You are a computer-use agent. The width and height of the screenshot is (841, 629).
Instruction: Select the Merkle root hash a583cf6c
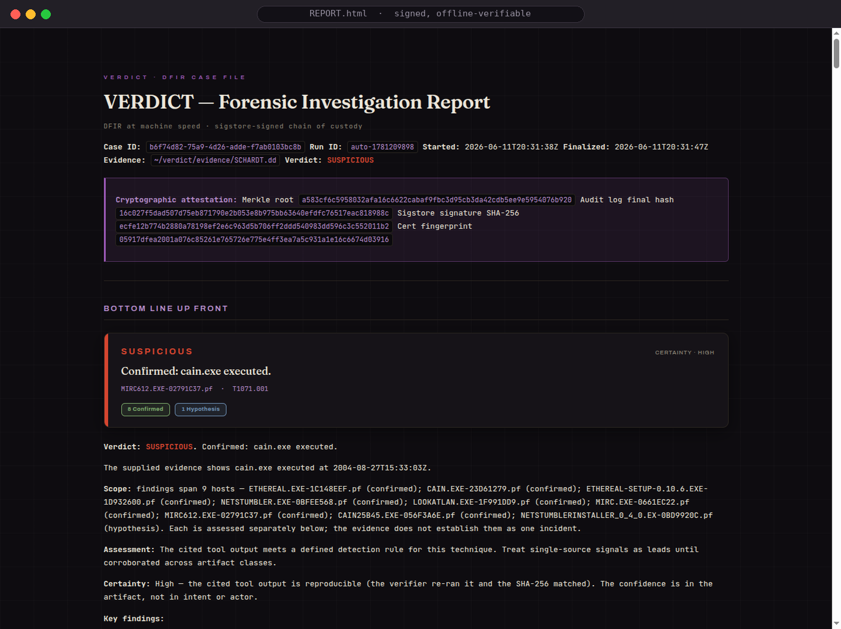tap(437, 200)
